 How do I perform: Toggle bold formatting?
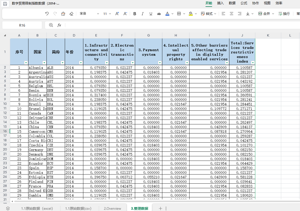click(x=135, y=14)
